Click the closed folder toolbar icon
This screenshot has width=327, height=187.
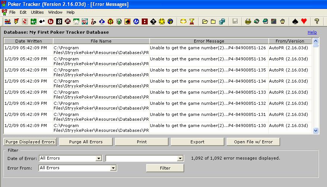(213, 21)
